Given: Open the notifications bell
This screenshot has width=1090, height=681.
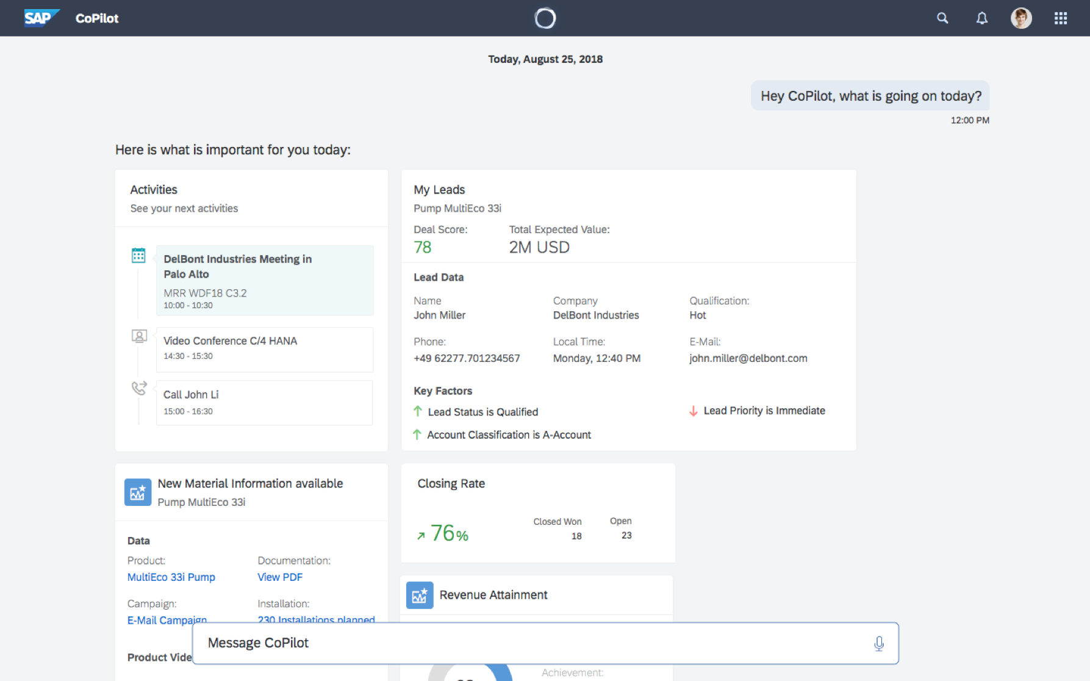Looking at the screenshot, I should pyautogui.click(x=981, y=18).
